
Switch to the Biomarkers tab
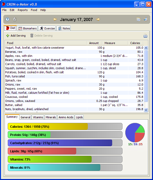[27, 28]
